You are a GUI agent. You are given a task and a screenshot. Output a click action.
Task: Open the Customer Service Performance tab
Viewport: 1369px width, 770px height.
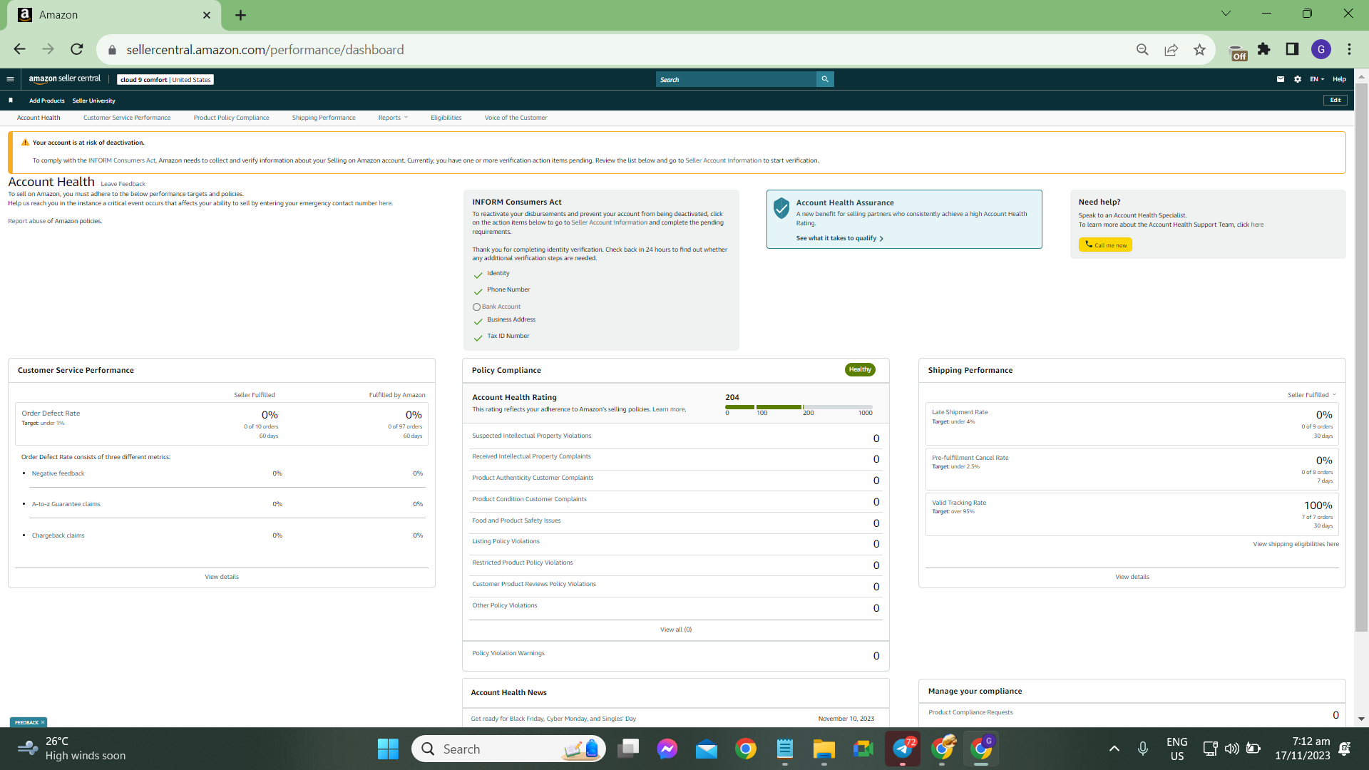127,118
